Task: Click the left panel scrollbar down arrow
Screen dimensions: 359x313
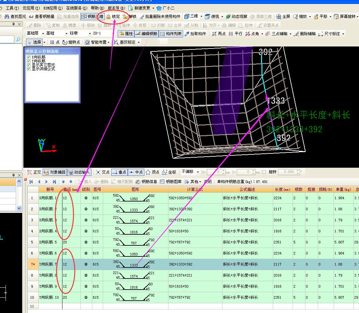Action: [19, 208]
